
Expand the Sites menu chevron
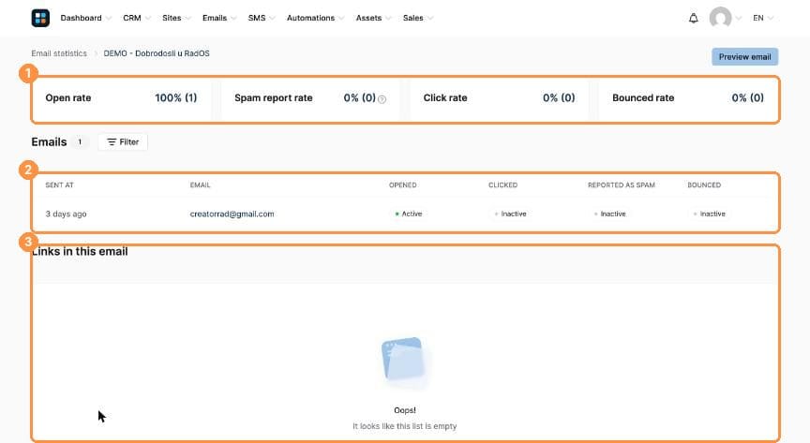(188, 18)
